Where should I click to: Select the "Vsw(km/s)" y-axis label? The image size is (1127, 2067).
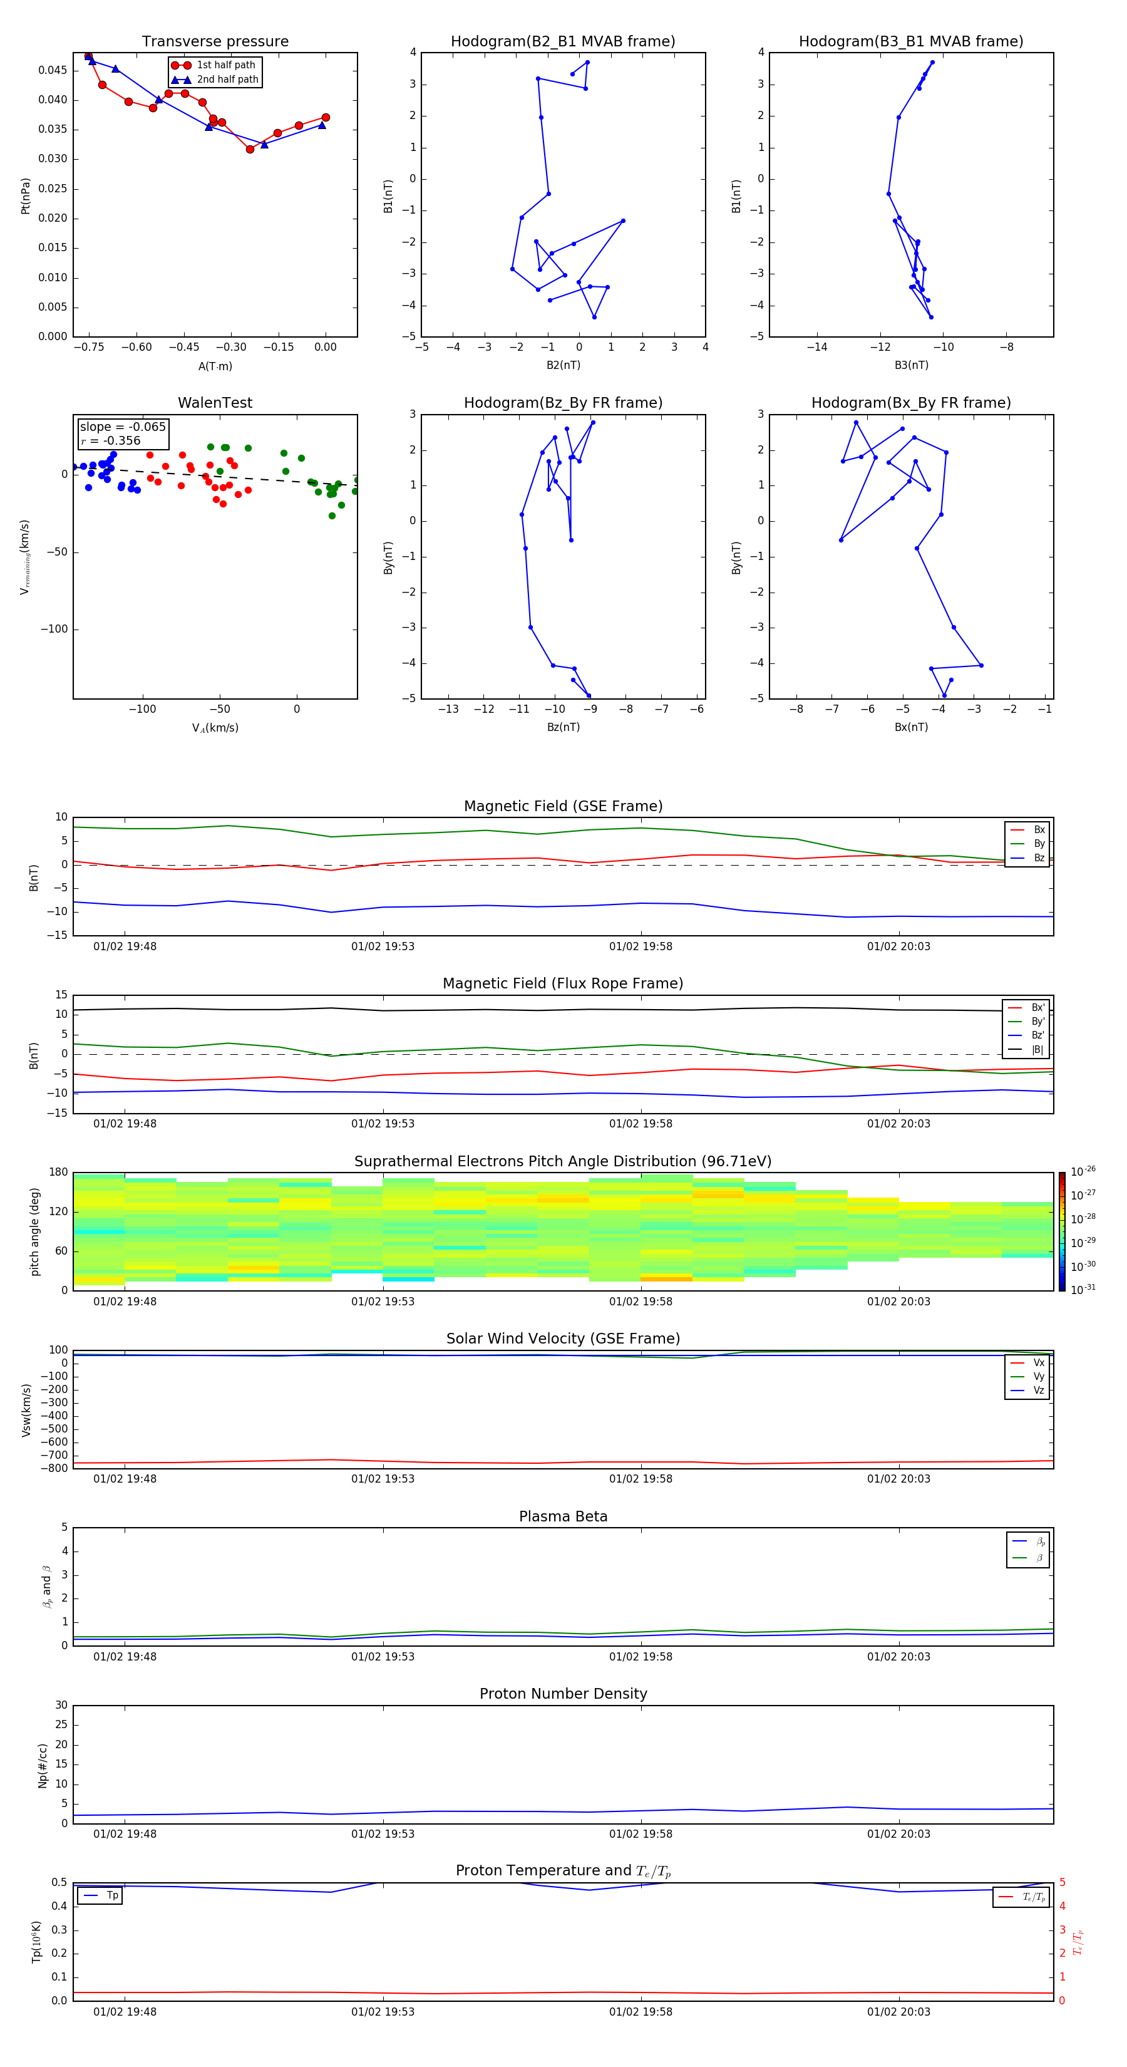click(26, 1410)
